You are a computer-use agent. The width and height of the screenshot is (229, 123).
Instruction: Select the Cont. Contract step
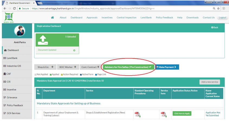90,67
